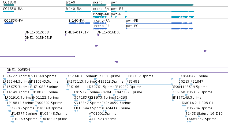Screen dimensions: 228x123
Task: Click the LP15675.3prime label
Action: (16, 87)
